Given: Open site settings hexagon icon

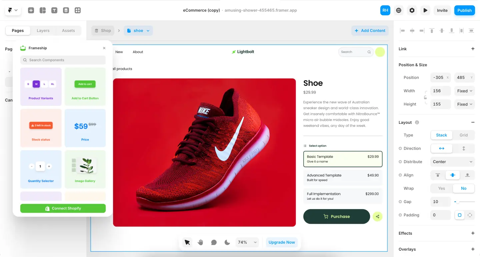Looking at the screenshot, I should point(412,10).
